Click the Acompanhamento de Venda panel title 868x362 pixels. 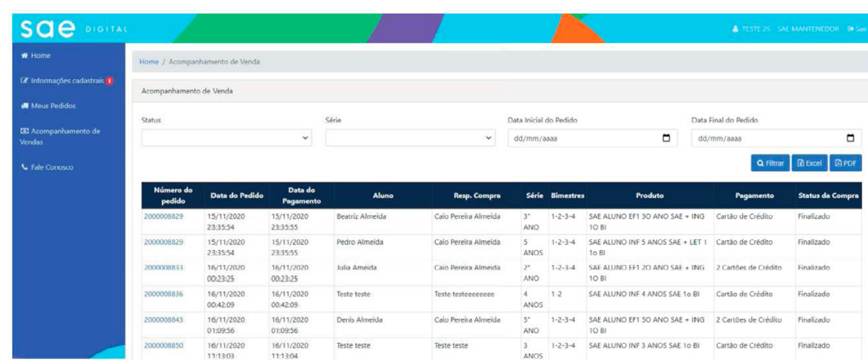[x=187, y=91]
